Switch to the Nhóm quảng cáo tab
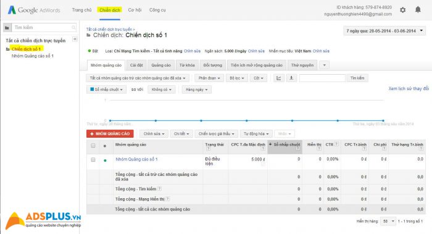 click(106, 65)
